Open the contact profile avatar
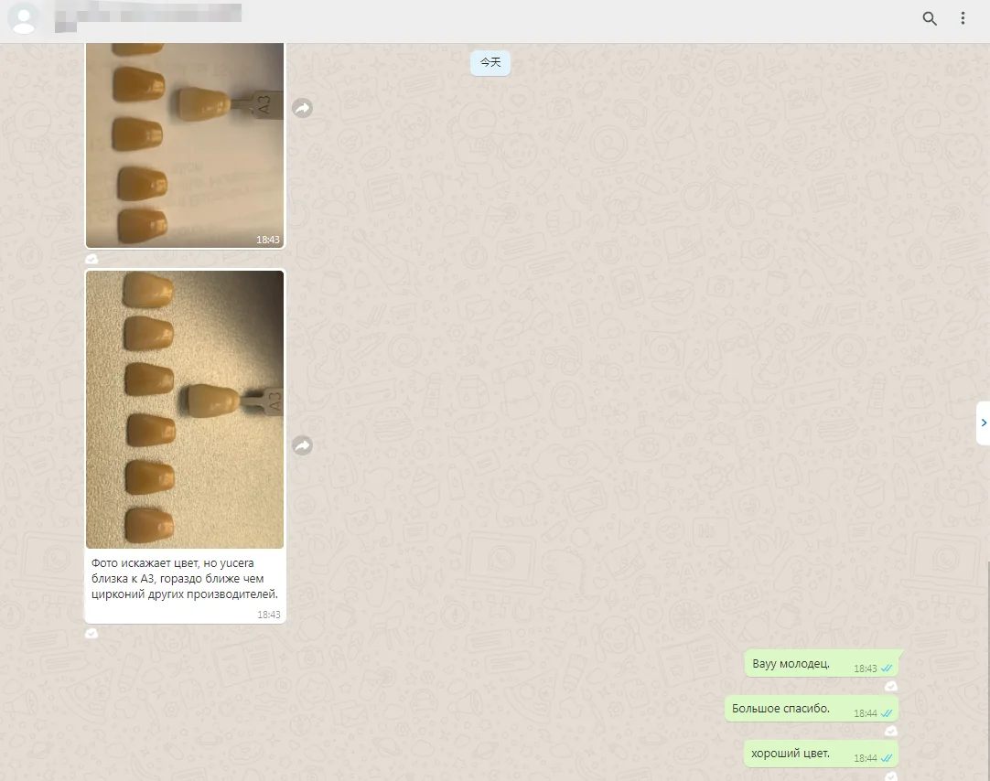Viewport: 990px width, 781px height. [24, 18]
